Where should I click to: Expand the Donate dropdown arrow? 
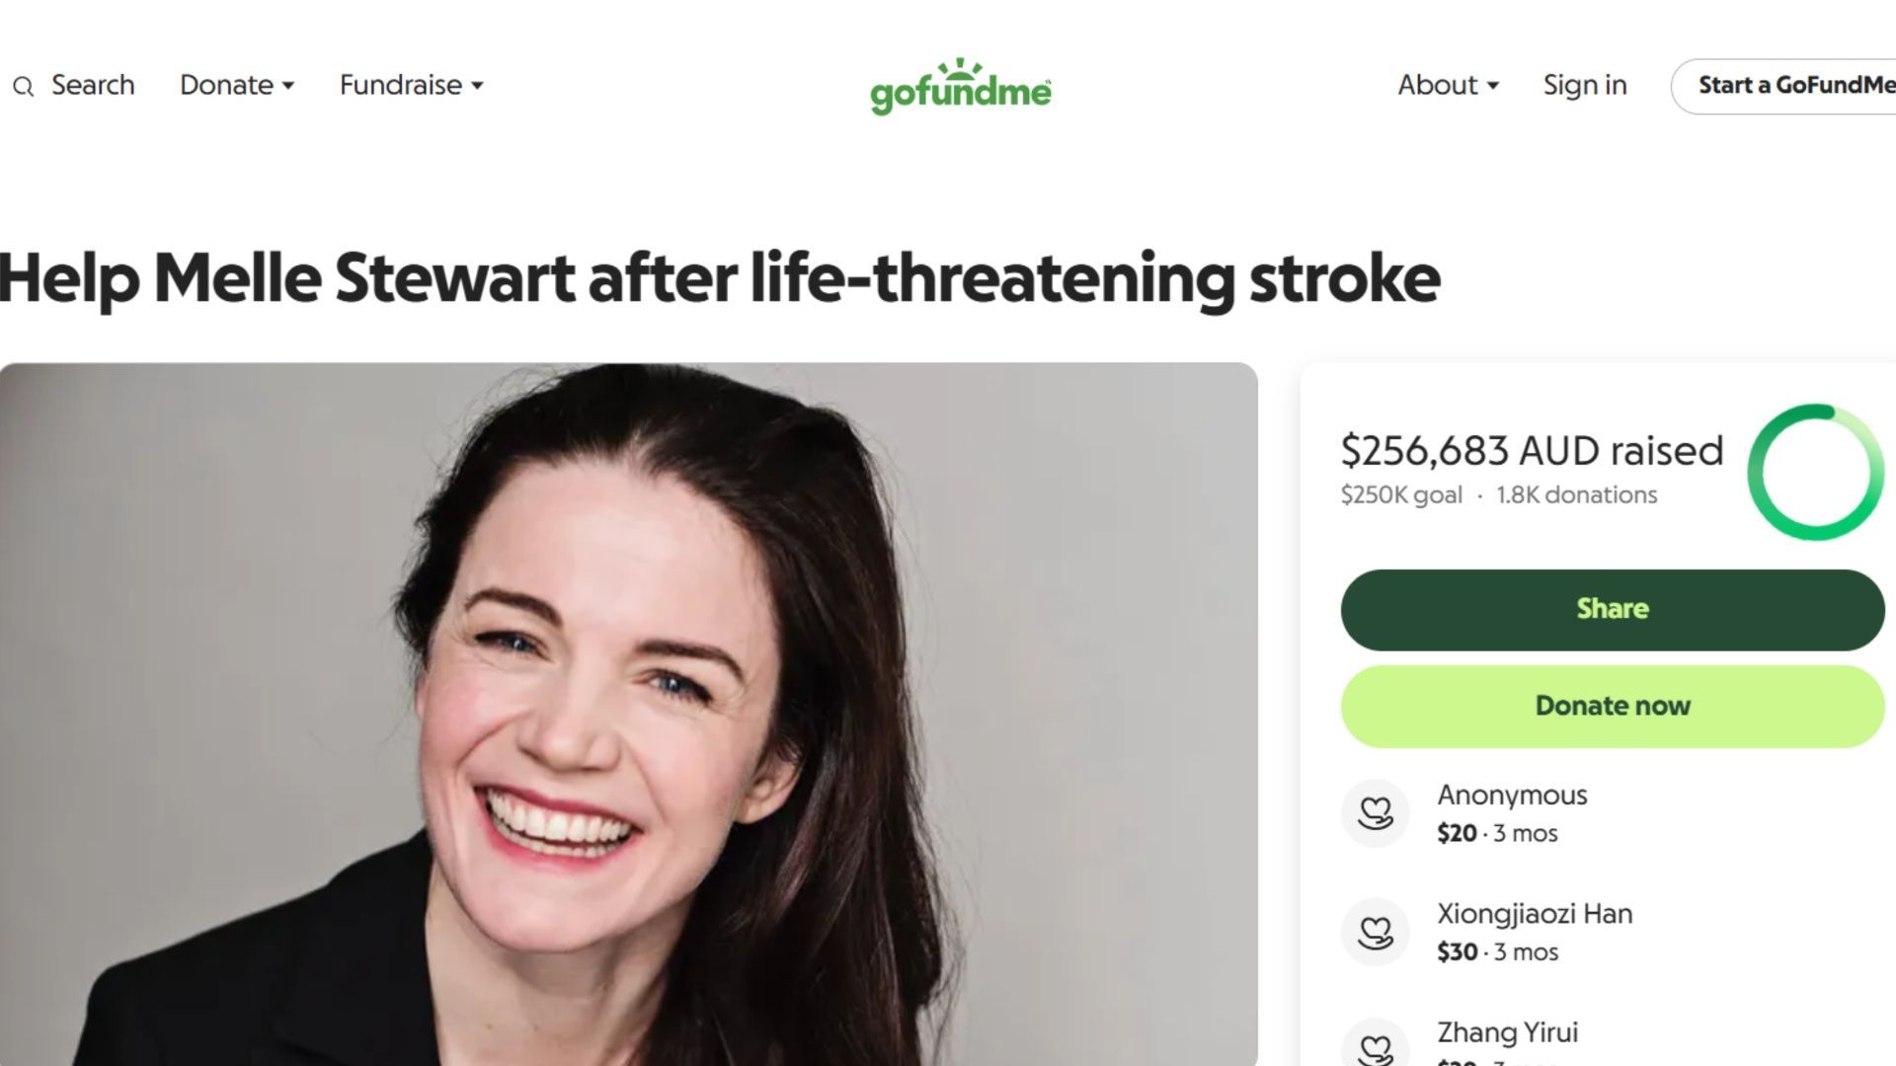tap(288, 86)
